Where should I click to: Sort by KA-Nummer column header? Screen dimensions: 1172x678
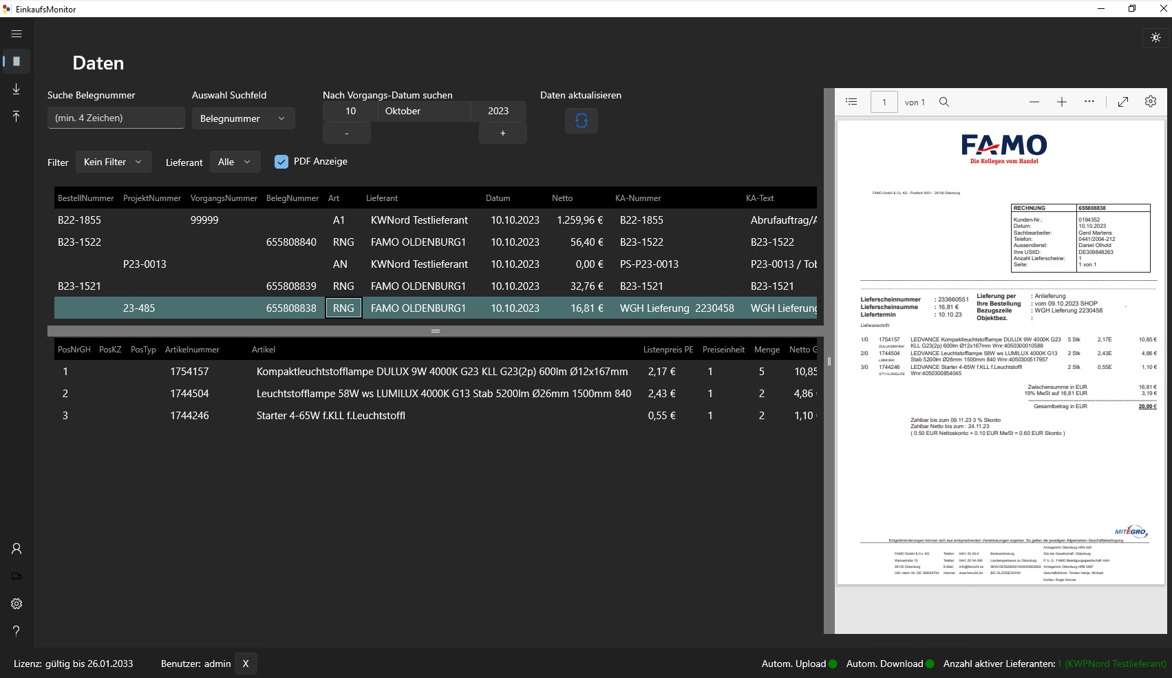click(x=638, y=198)
